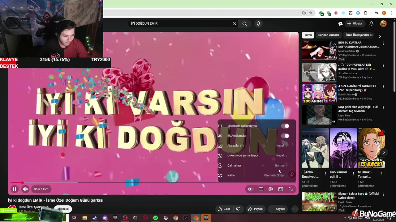Open the Chrome profile E avatar

tap(384, 13)
